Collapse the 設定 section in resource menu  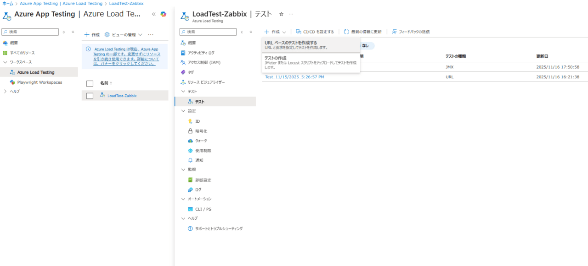[x=183, y=111]
